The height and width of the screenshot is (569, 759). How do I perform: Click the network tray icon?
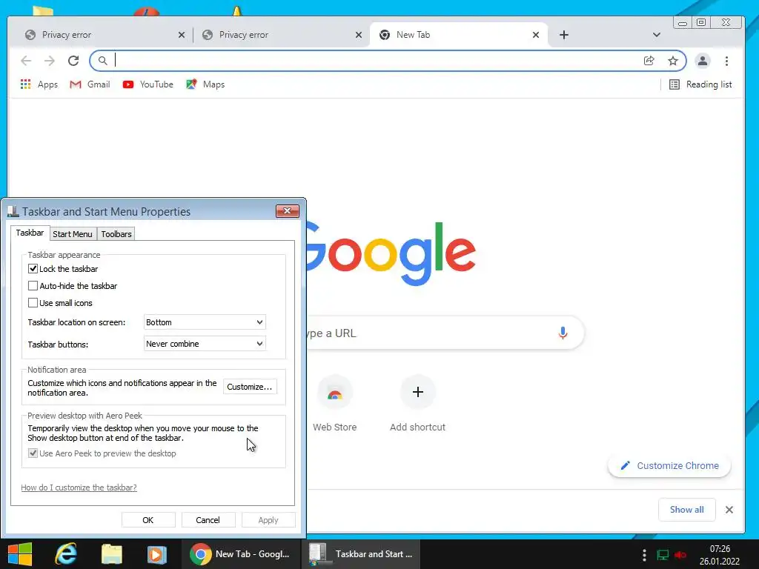pyautogui.click(x=662, y=554)
